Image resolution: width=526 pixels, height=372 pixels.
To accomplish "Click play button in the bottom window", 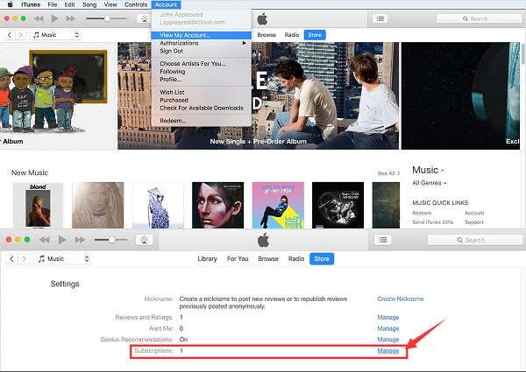I will click(62, 240).
